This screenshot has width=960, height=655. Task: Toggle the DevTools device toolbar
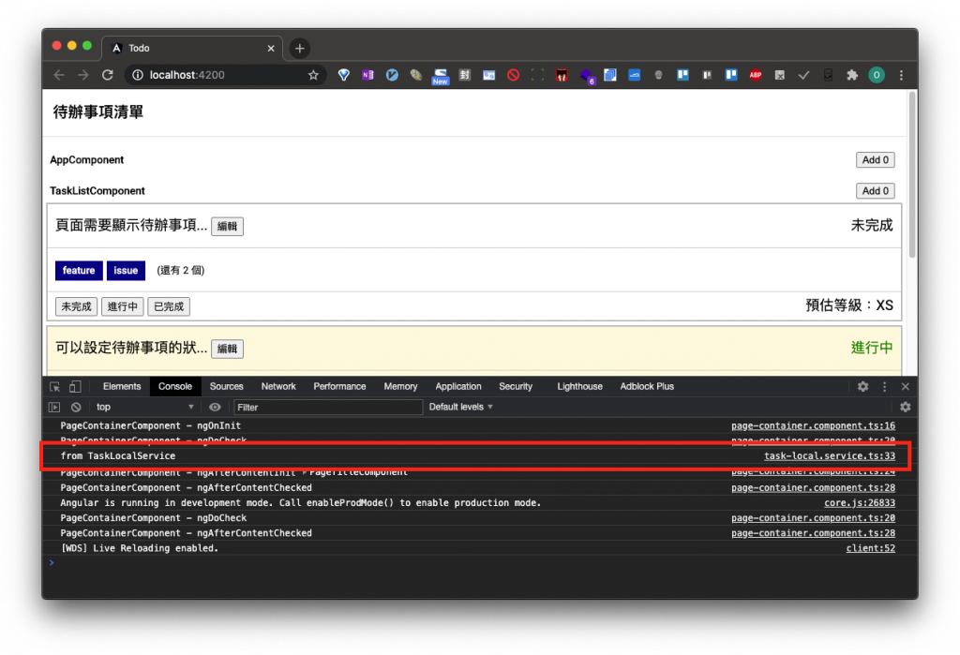[75, 387]
